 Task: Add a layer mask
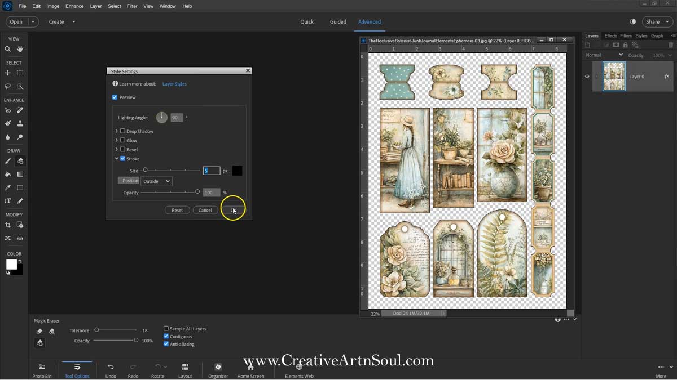point(616,45)
